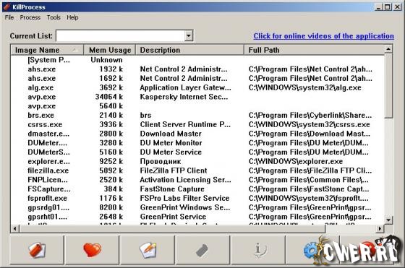Sort by the Mem Usage column header
This screenshot has width=405, height=268.
tap(110, 50)
